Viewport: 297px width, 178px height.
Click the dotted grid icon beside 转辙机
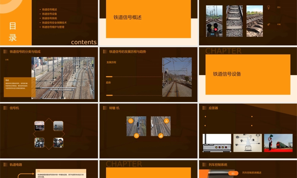105,108
